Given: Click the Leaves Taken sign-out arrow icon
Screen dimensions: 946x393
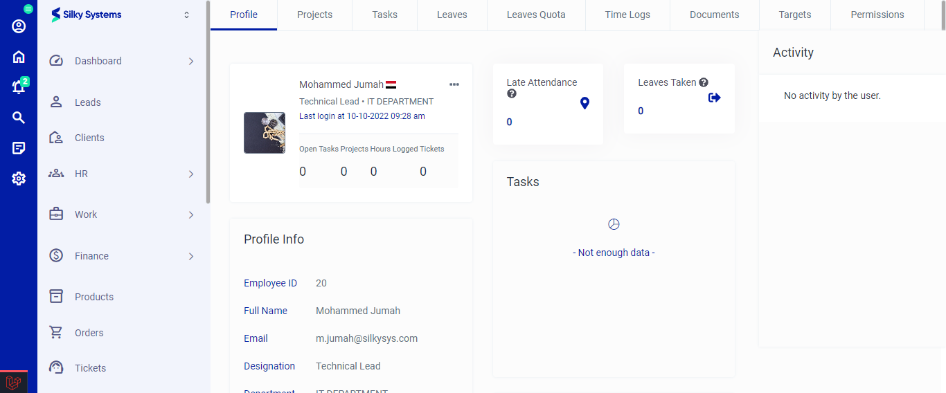Looking at the screenshot, I should [715, 98].
